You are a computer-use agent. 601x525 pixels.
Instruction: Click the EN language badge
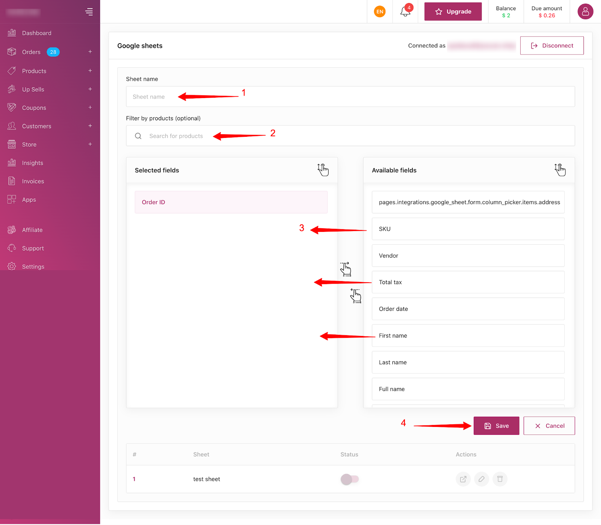point(380,12)
